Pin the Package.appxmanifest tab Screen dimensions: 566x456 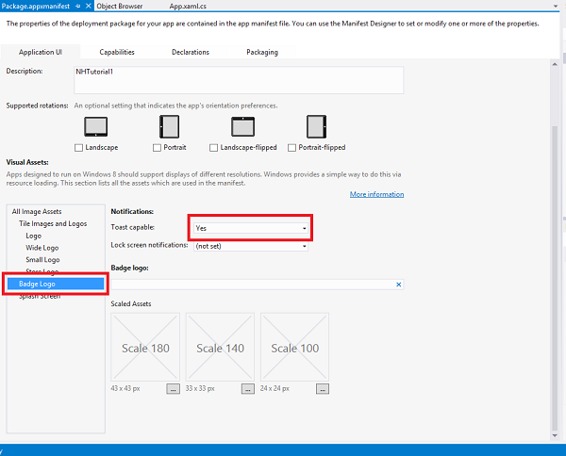[78, 7]
